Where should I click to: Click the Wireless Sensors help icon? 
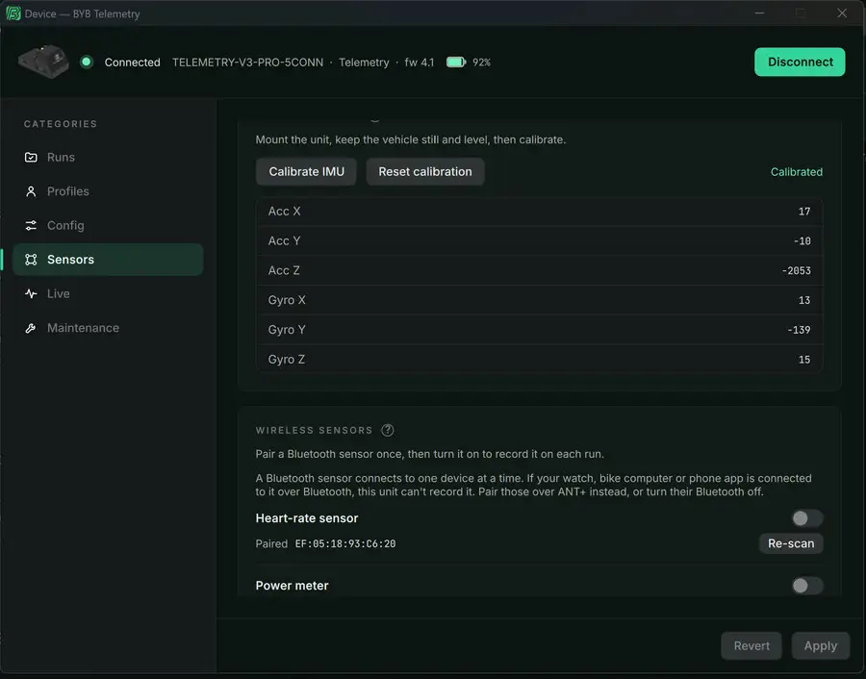388,430
